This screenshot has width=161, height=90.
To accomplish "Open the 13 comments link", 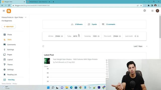I will (x=110, y=24).
